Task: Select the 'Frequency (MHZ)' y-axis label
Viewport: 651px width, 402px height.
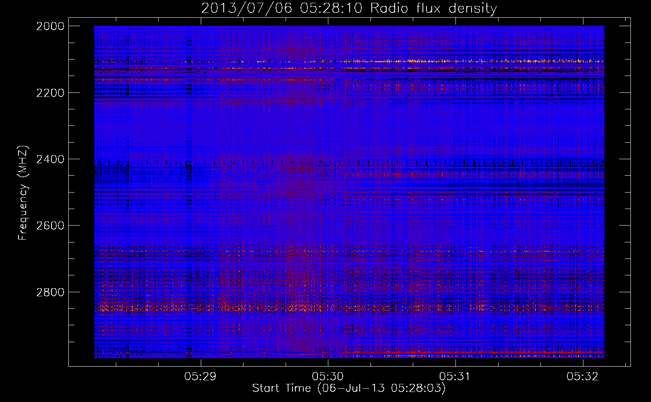Action: pos(23,193)
